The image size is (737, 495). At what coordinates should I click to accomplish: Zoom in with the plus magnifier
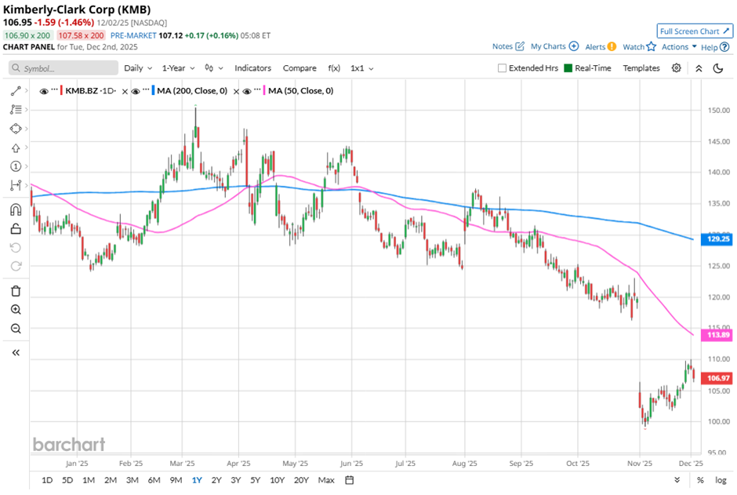tap(16, 309)
